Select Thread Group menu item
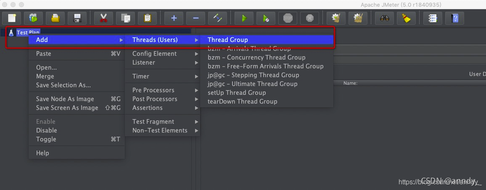The width and height of the screenshot is (486, 190). click(267, 39)
